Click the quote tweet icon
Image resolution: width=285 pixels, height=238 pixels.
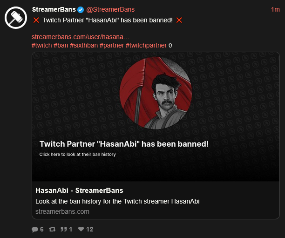64,229
